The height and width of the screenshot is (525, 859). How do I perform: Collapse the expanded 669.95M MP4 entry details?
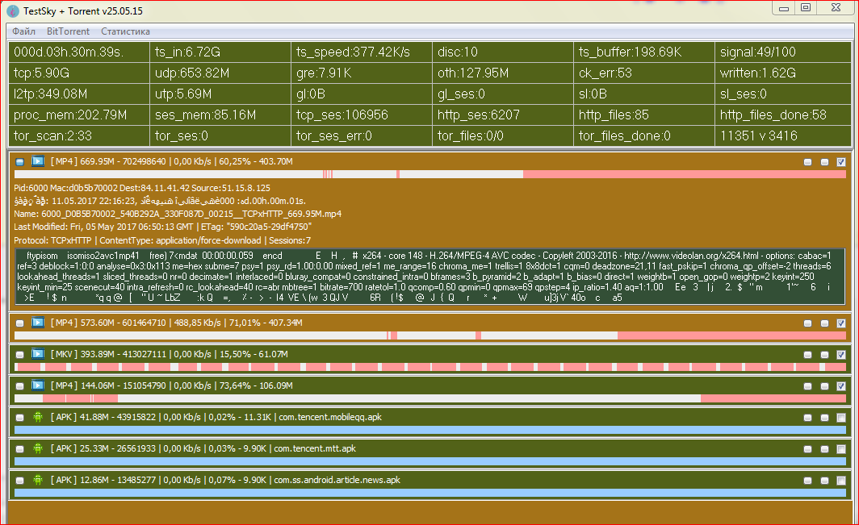tap(20, 162)
